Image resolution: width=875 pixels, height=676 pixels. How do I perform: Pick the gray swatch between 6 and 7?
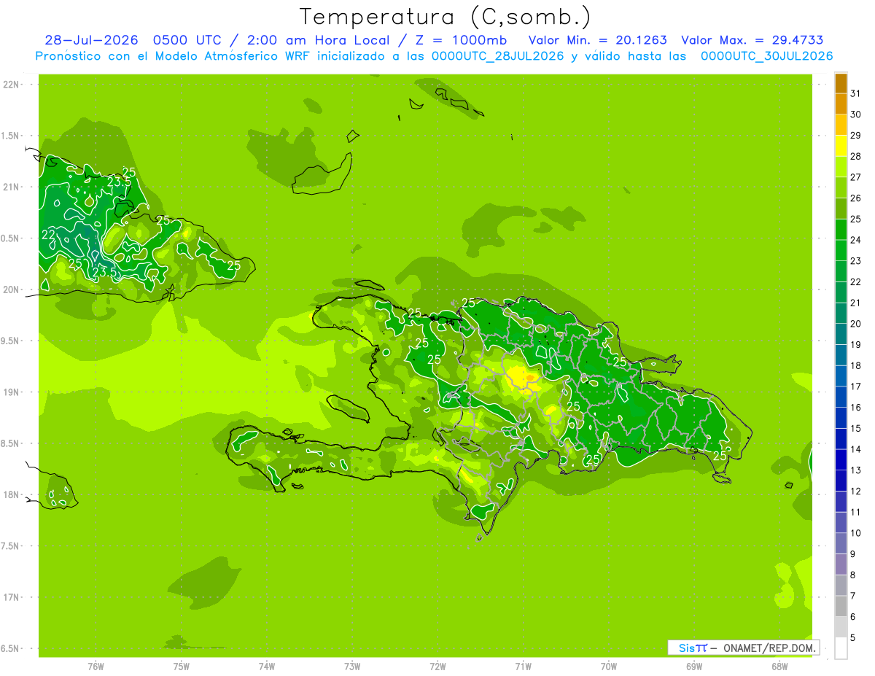[x=841, y=606]
